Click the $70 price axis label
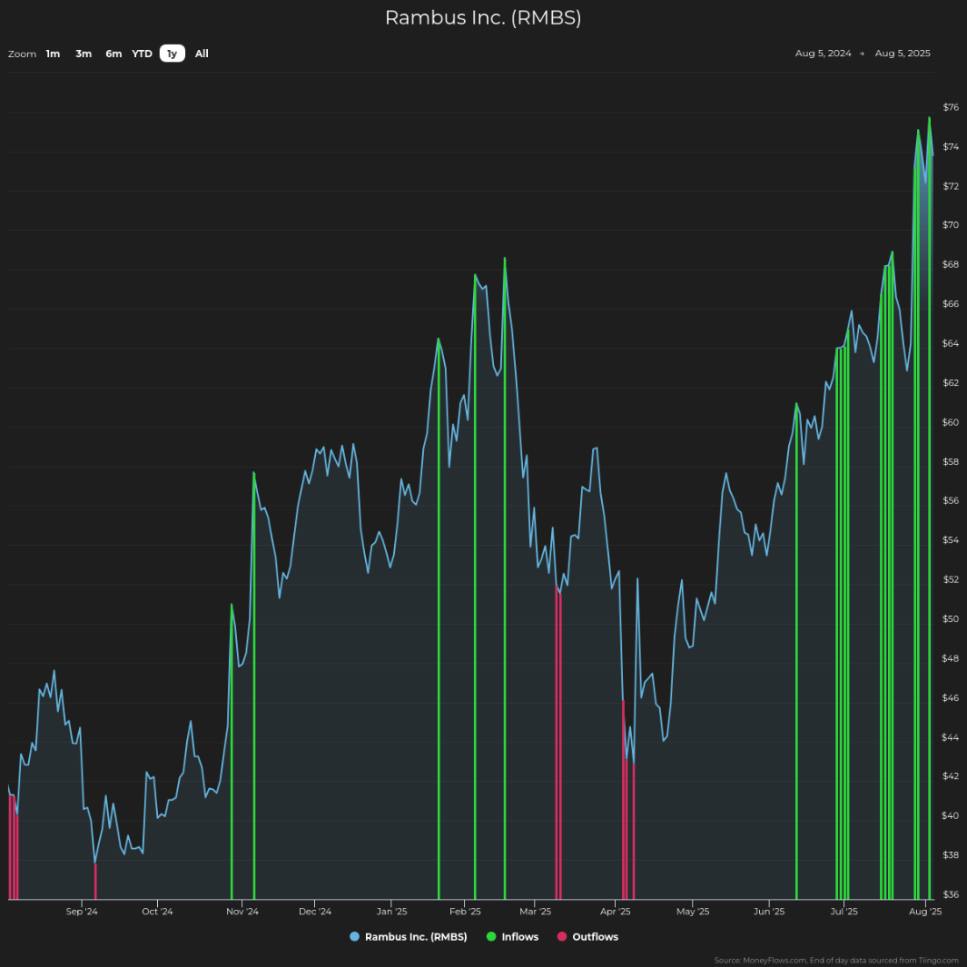 coord(951,225)
